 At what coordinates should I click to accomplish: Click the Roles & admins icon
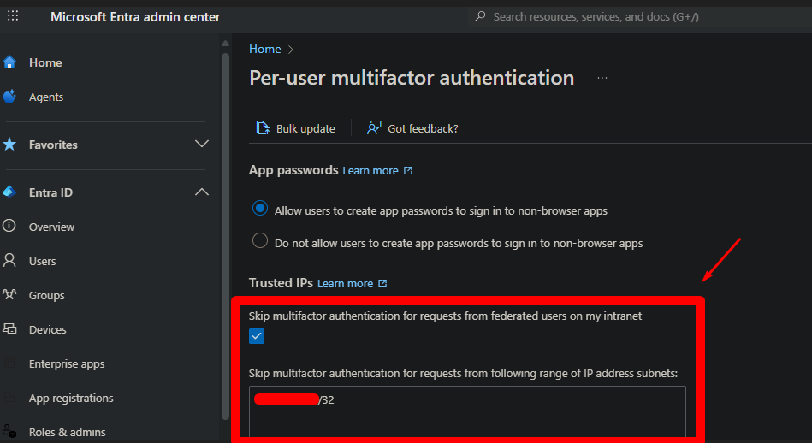coord(9,431)
